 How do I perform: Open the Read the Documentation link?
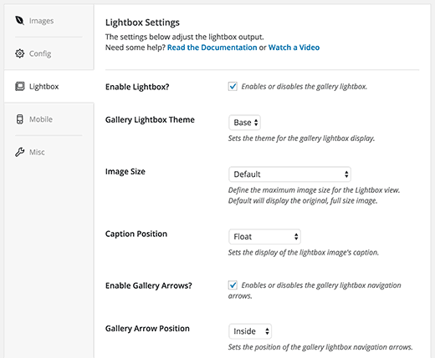click(212, 48)
